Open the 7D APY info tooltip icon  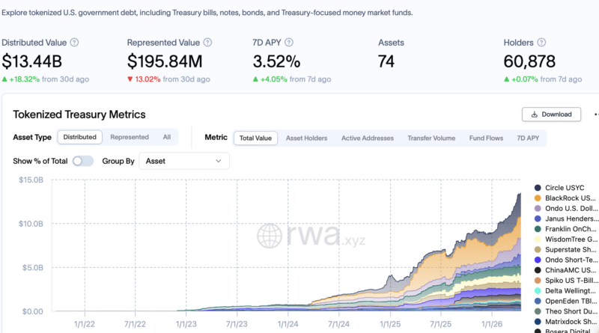[289, 43]
